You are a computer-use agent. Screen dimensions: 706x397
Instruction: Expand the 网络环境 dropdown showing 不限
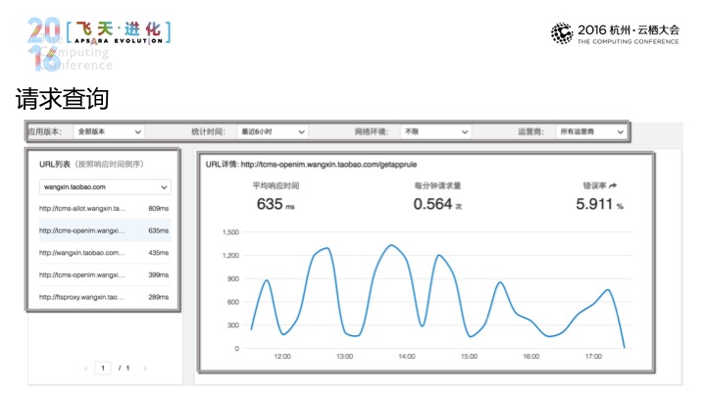point(435,131)
